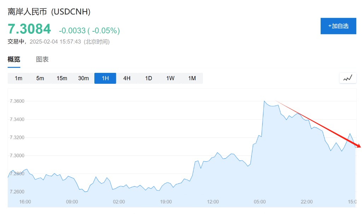Click the current price 7.3084
Viewport: 362px width, 214px height.
tap(29, 29)
